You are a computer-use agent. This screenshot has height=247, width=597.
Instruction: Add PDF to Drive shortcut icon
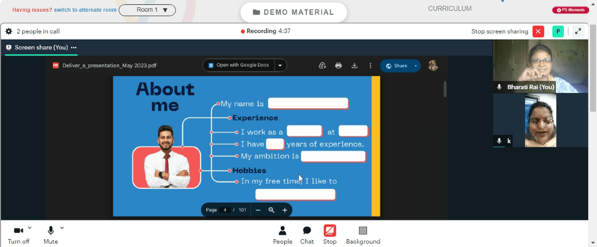(x=322, y=65)
